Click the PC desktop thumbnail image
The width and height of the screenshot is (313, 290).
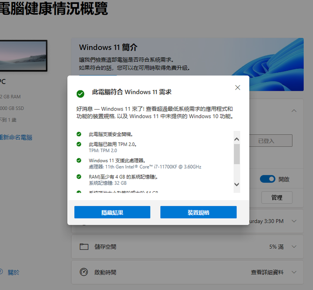(x=23, y=56)
